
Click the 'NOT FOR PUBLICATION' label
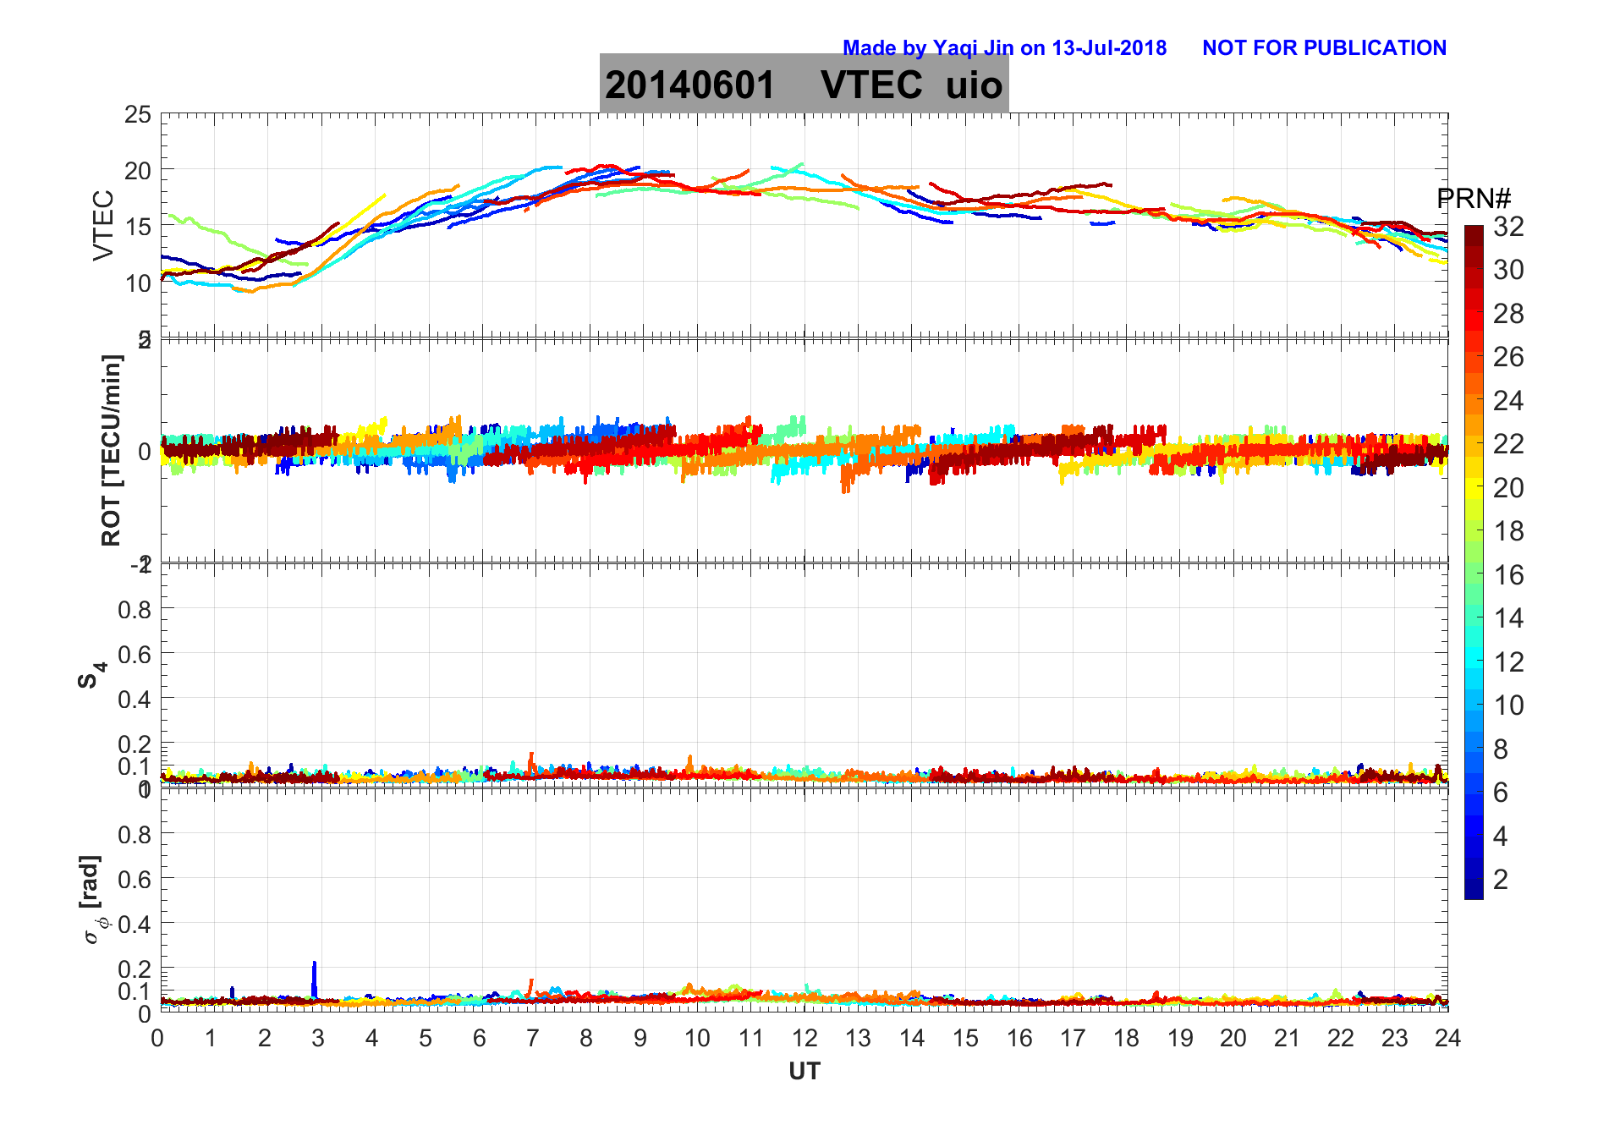coord(1324,48)
